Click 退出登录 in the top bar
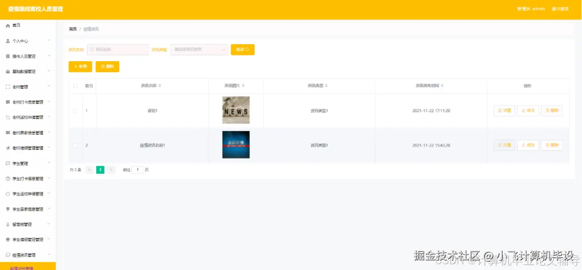This screenshot has width=582, height=270. pos(560,9)
